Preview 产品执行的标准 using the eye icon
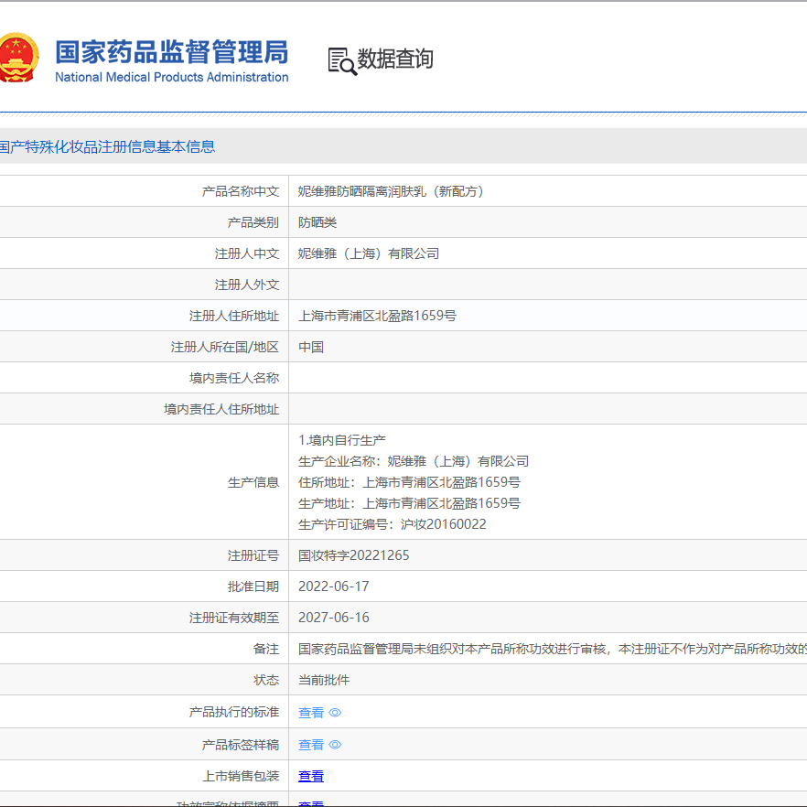This screenshot has height=807, width=807. pyautogui.click(x=334, y=712)
